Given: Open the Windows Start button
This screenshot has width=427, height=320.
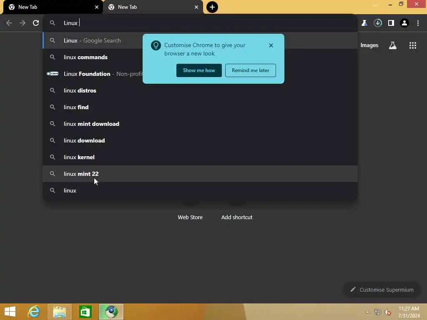Looking at the screenshot, I should (x=10, y=312).
